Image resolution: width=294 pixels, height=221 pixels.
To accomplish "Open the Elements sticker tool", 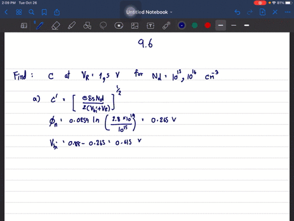I will (x=119, y=26).
